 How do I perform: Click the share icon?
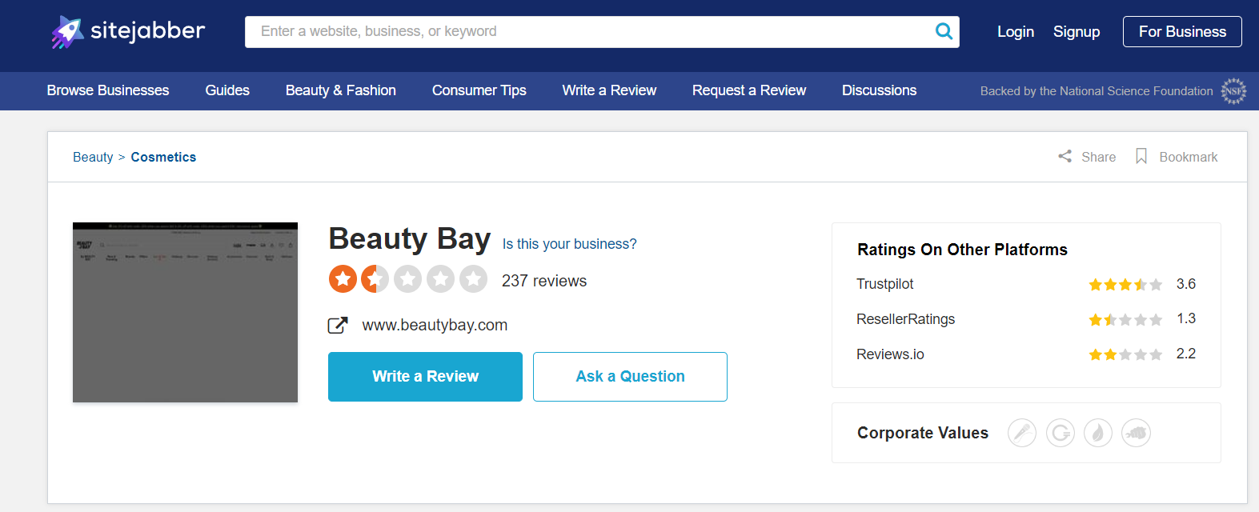[x=1065, y=157]
